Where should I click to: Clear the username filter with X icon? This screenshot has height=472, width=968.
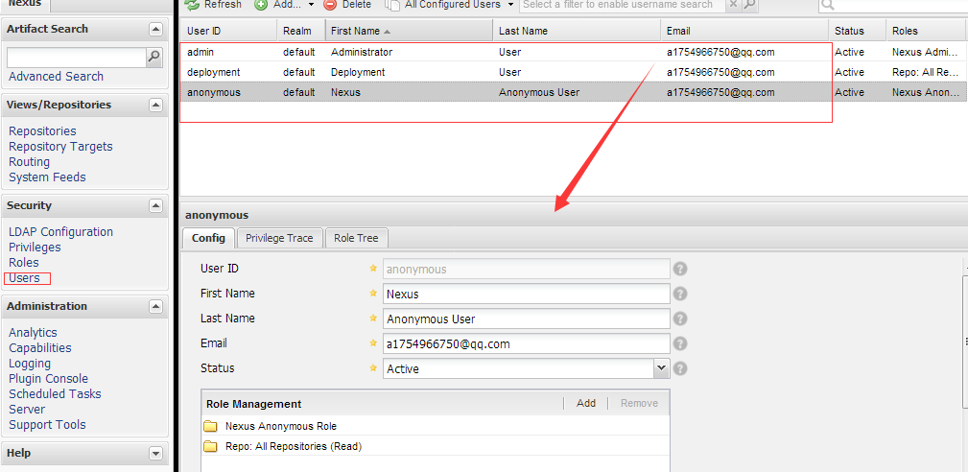(733, 5)
